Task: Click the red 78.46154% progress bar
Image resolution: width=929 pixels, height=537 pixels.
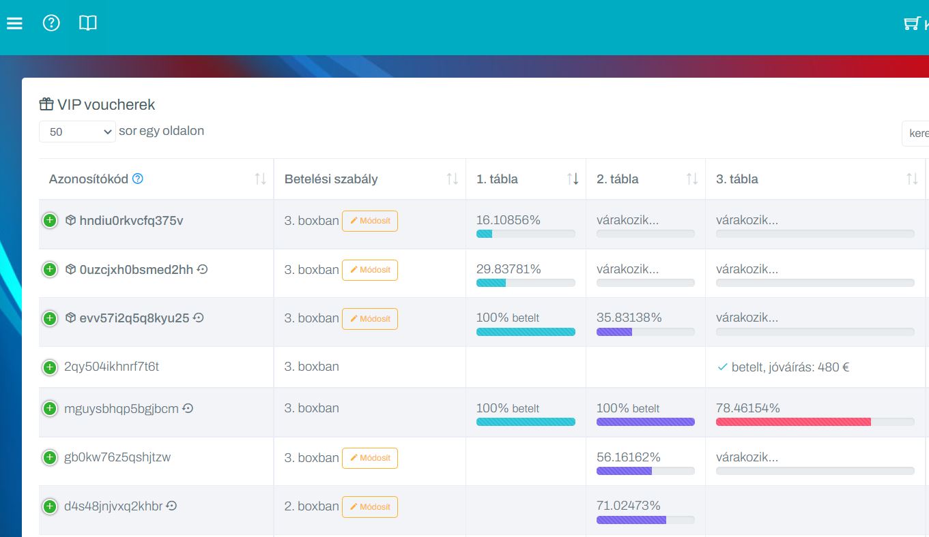Action: (x=815, y=422)
